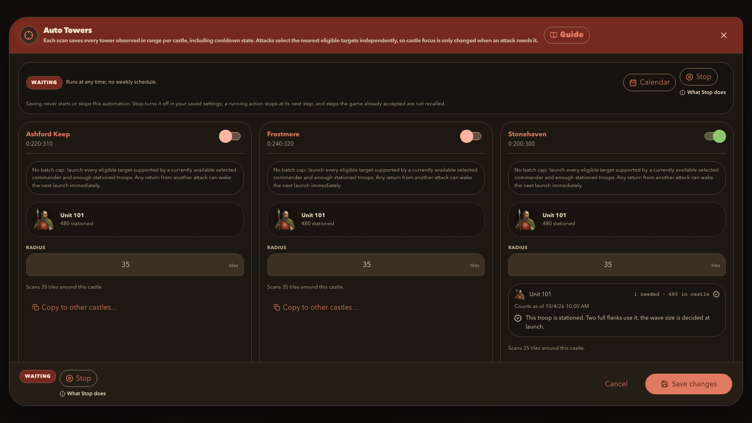Click the Frostmere castle name
The height and width of the screenshot is (423, 752).
tap(283, 134)
